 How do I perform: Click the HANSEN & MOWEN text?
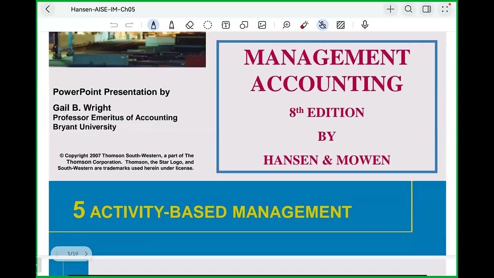327,160
